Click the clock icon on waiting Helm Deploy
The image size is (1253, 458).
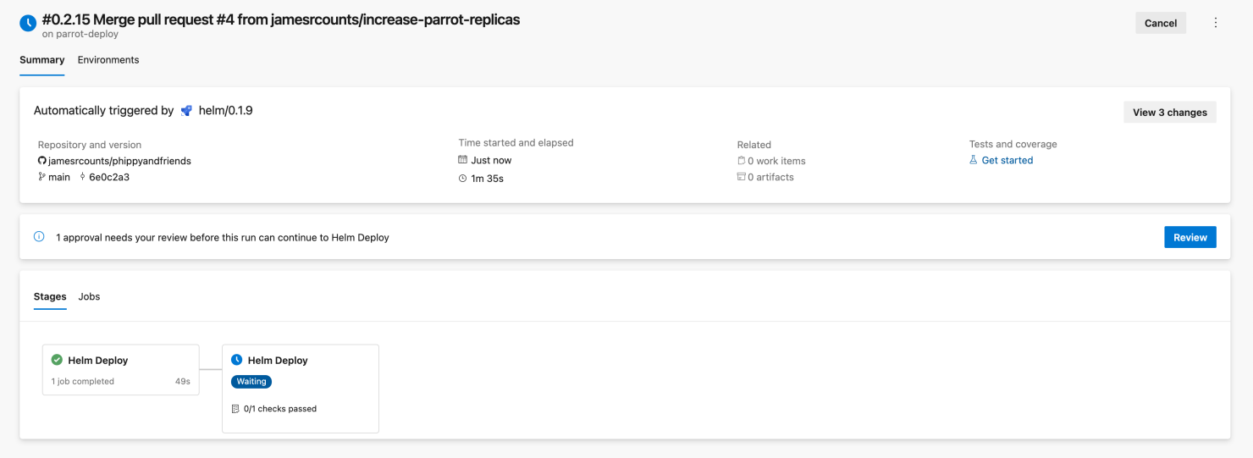tap(237, 360)
